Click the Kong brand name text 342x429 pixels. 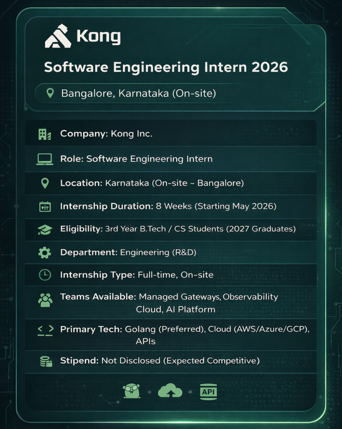pyautogui.click(x=99, y=37)
